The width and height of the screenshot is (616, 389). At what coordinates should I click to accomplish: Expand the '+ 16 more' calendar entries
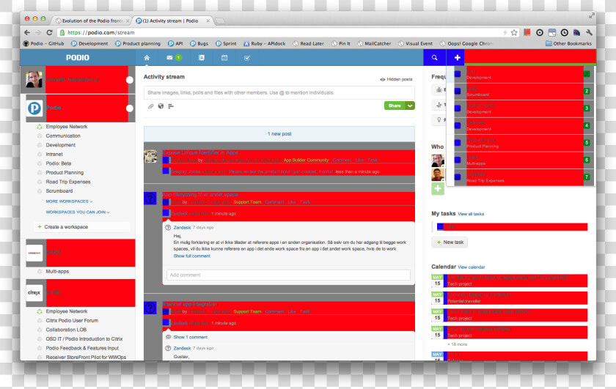pos(458,344)
